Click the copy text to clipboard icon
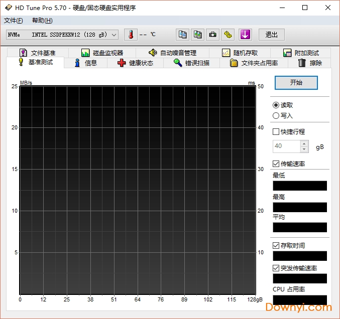Image resolution: width=340 pixels, height=319 pixels. [182, 35]
